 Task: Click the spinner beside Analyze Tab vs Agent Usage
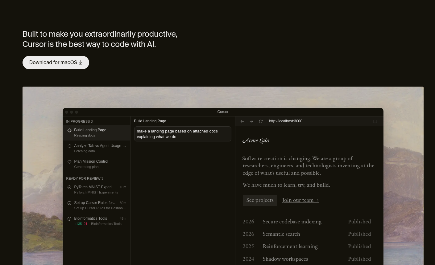pos(69,146)
